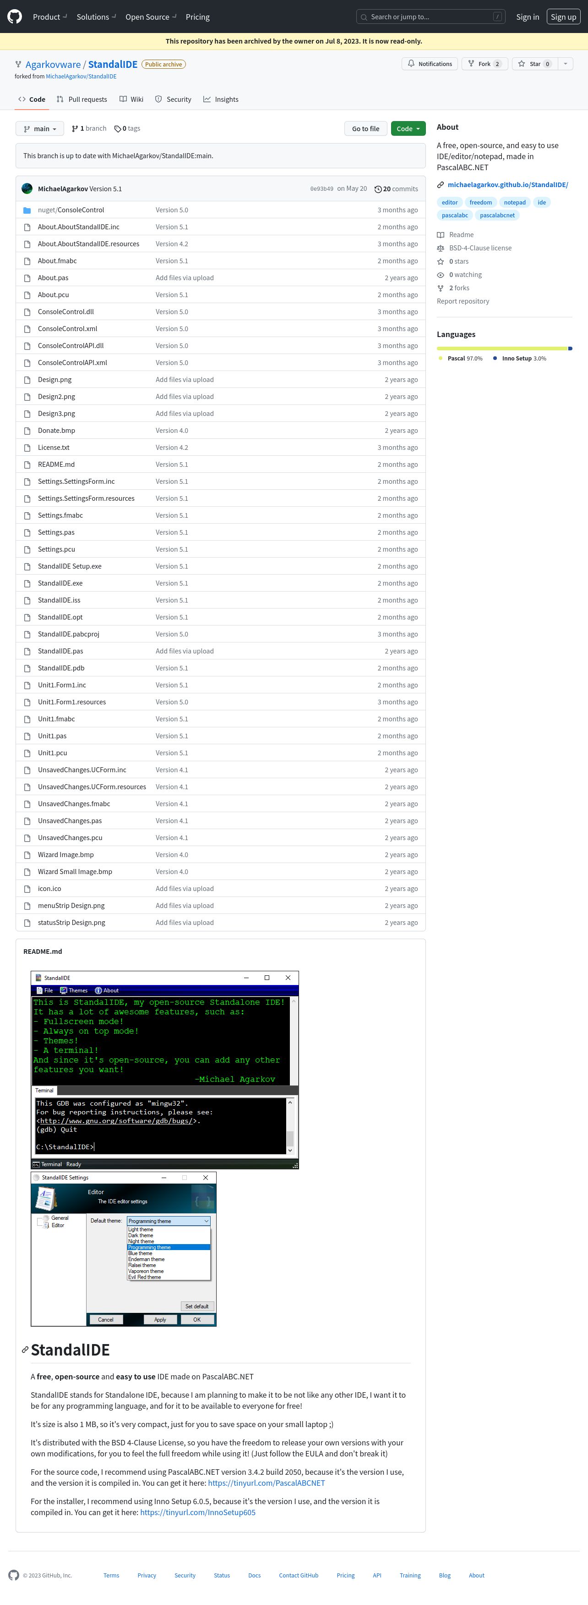Click anchor link icon beside StandalIDE heading
The width and height of the screenshot is (588, 1605).
pyautogui.click(x=25, y=1350)
